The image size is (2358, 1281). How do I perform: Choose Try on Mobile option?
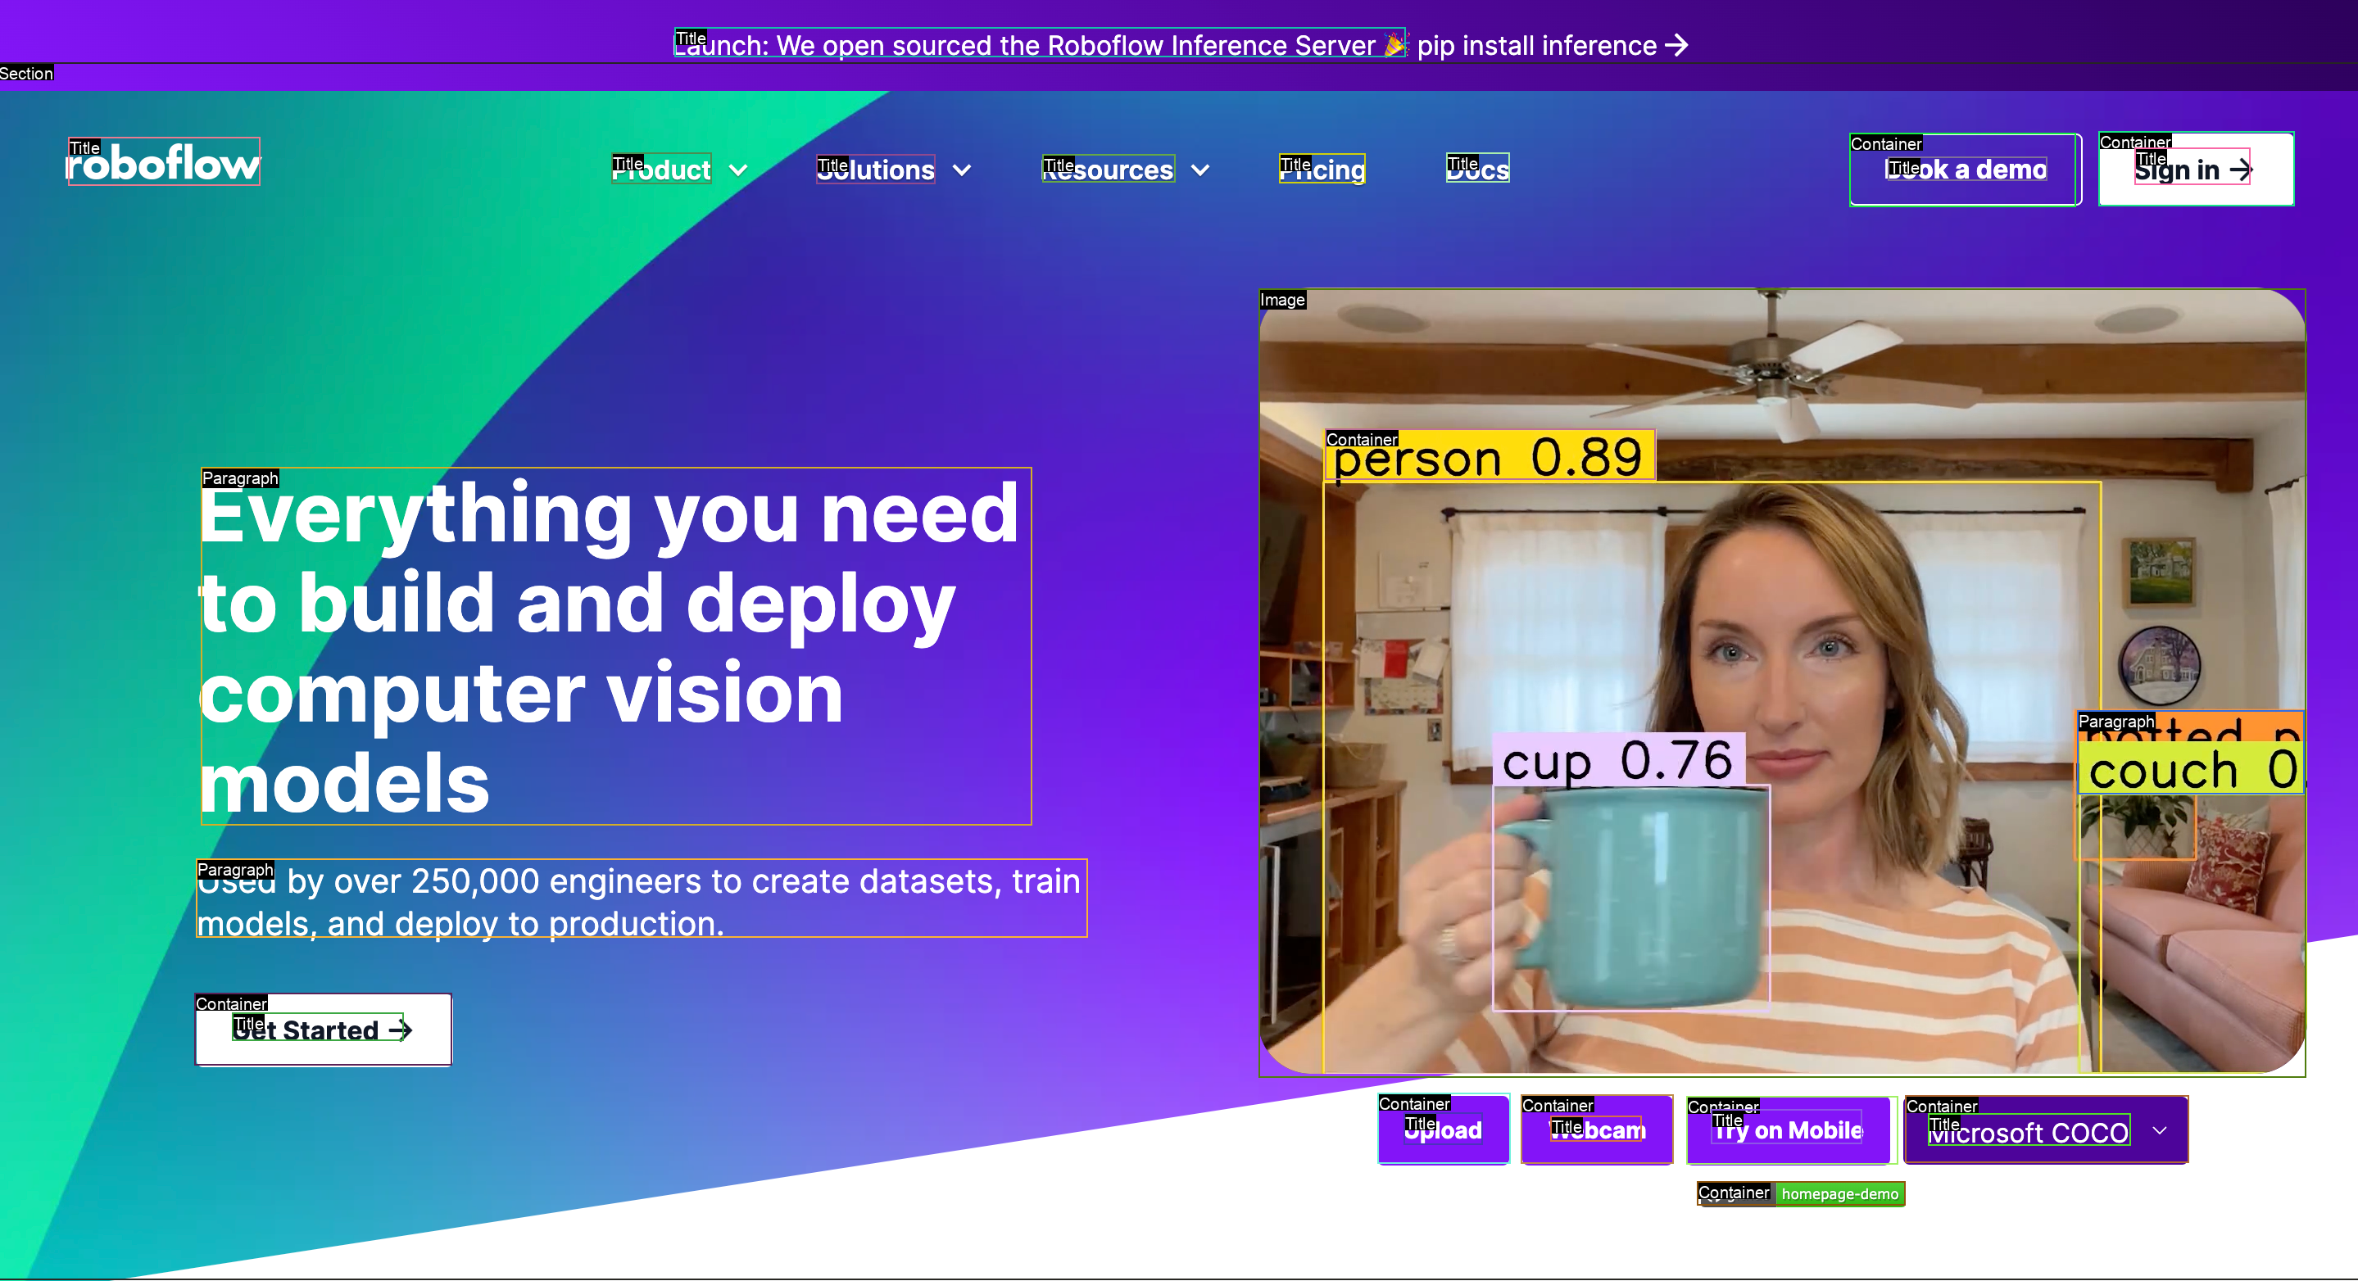click(1789, 1130)
